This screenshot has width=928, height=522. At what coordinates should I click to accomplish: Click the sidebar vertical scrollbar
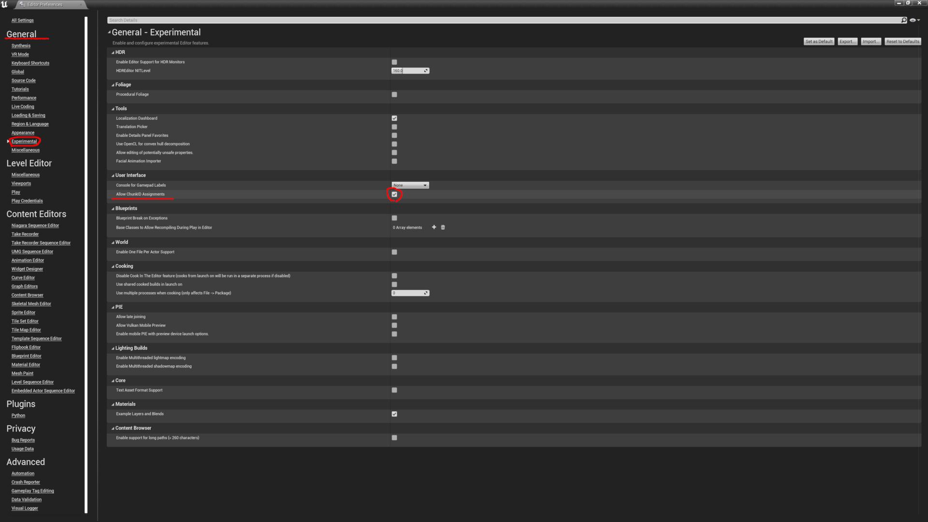(86, 265)
